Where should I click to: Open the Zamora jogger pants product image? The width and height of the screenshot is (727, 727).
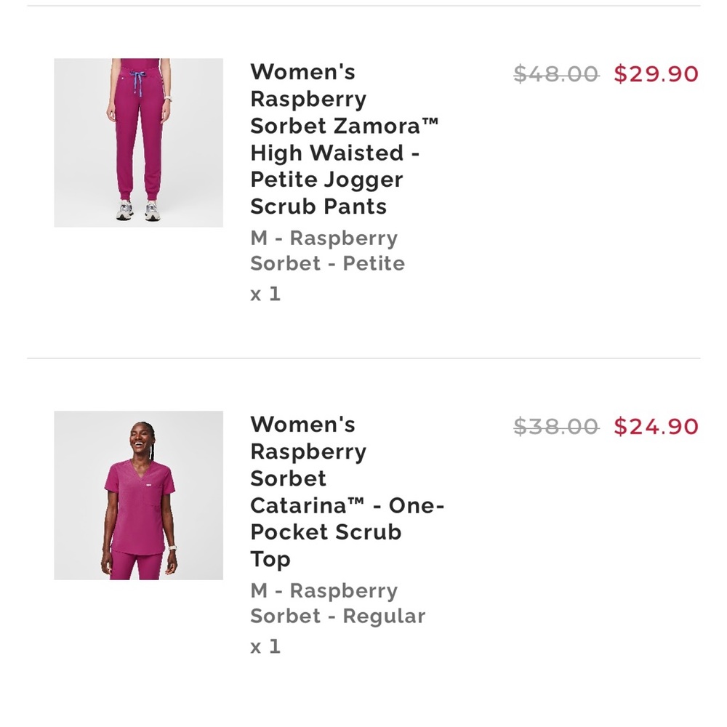click(x=138, y=142)
